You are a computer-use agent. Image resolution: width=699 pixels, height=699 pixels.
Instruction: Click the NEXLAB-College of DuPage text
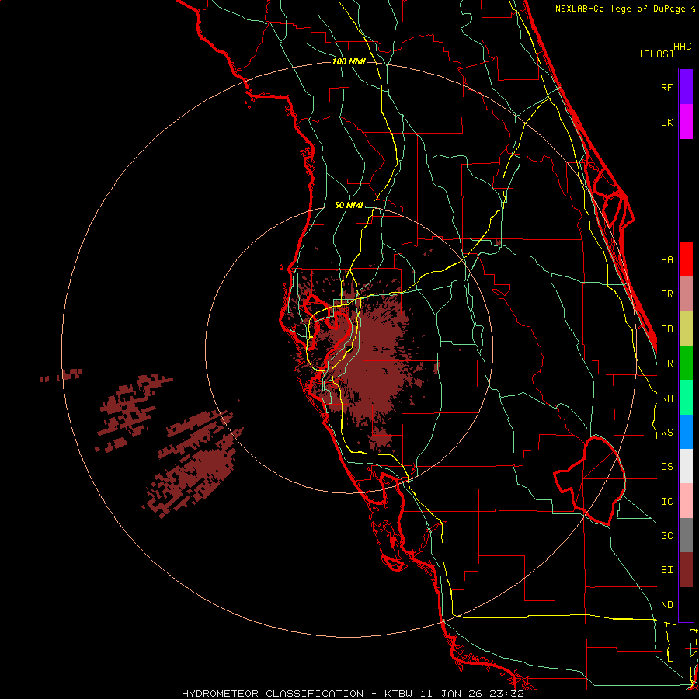[x=621, y=9]
